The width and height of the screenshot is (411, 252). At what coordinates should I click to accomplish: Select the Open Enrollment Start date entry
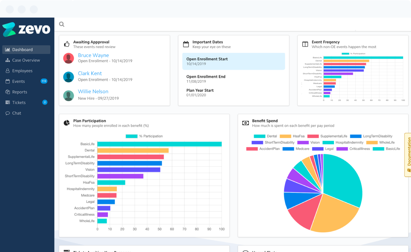[x=234, y=61]
